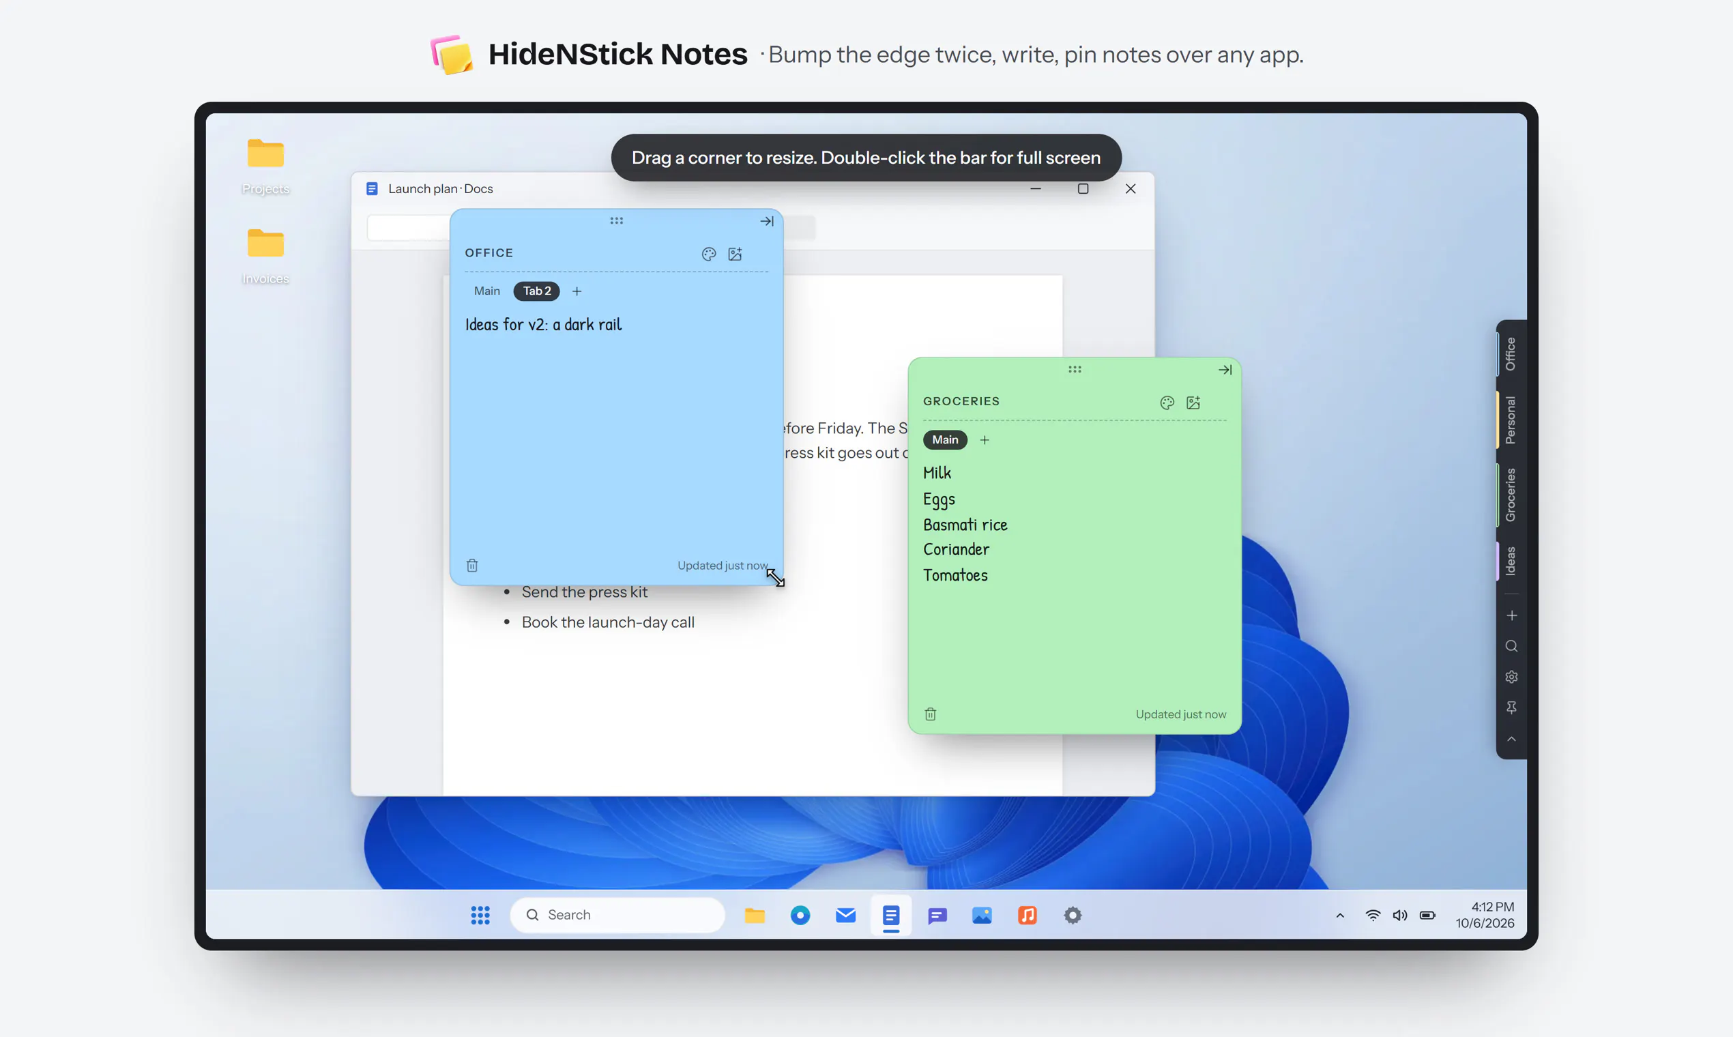Viewport: 1733px width, 1037px height.
Task: Open the Personal note from the rail
Action: [x=1510, y=420]
